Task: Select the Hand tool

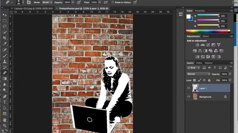Action: click(x=4, y=120)
